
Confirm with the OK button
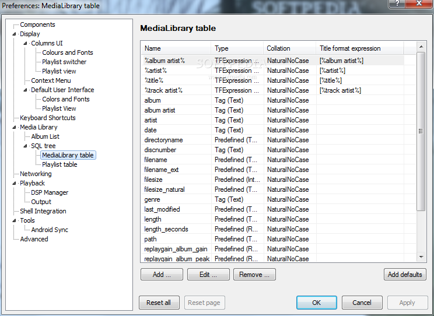click(317, 303)
